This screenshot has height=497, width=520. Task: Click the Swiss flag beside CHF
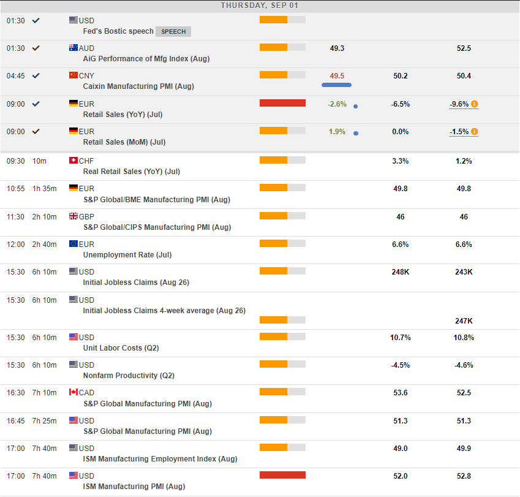(73, 161)
